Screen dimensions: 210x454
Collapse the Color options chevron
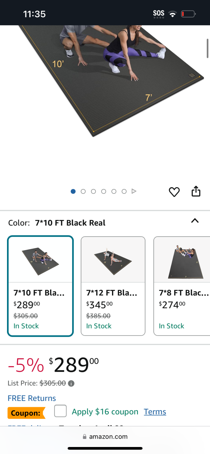click(195, 221)
